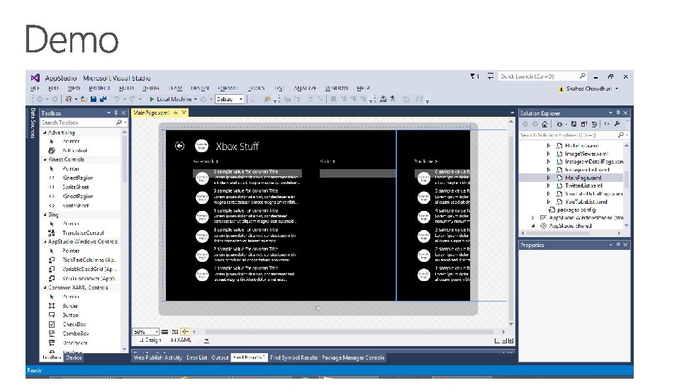This screenshot has height=390, width=694.
Task: Close the MainPage.xaml document tab
Action: 184,113
